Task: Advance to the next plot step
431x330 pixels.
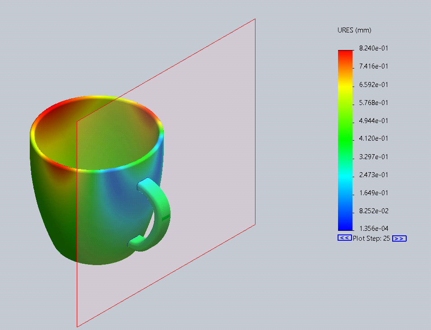Action: pyautogui.click(x=399, y=238)
